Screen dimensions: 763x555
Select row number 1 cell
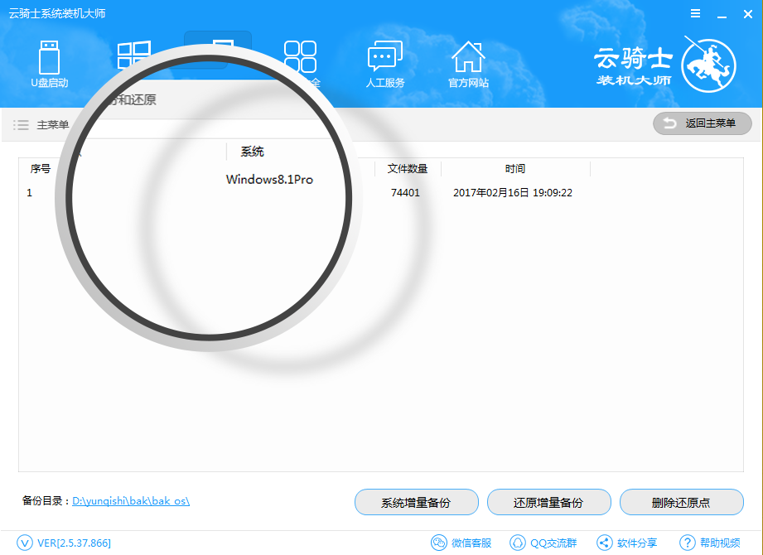point(29,193)
